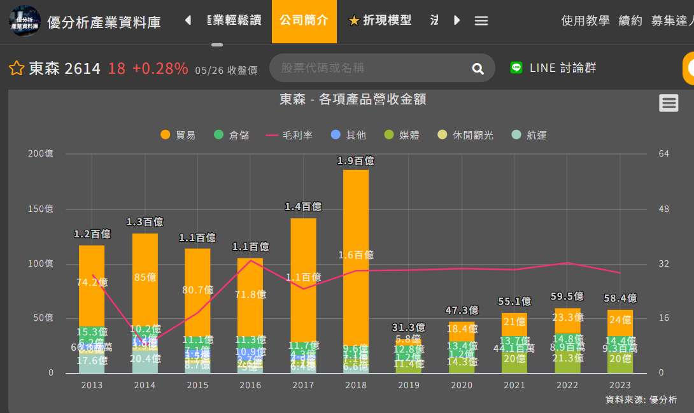Screen dimensions: 694x413
Task: Click the 2018 貿易 orange bar
Action: click(x=356, y=257)
